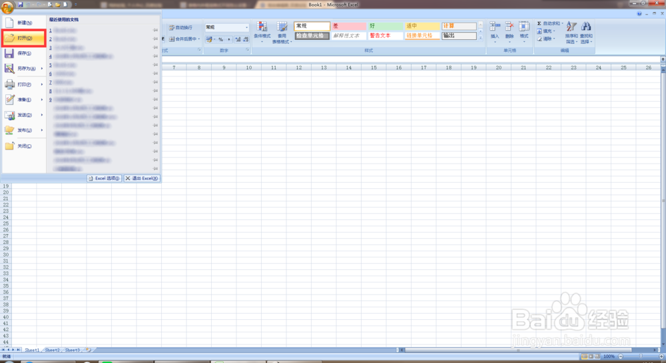Screen dimensions: 666x363
Task: Switch to the Sheet2 tab
Action: (52, 350)
